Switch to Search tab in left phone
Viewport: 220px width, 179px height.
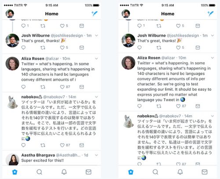(39, 172)
